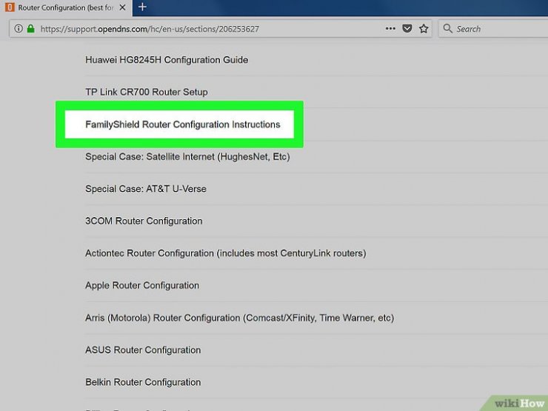
Task: Select the Router Configuration browser tab
Action: (67, 7)
